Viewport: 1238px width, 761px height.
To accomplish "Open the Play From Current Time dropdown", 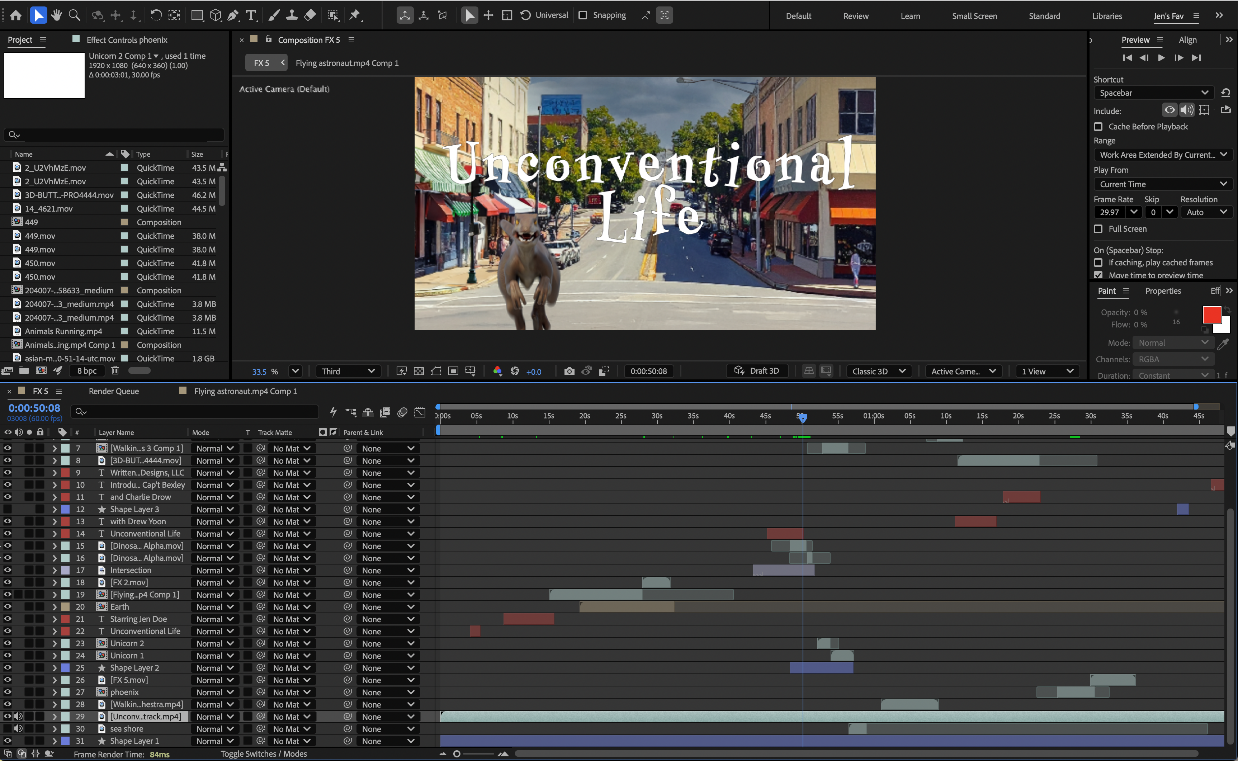I will pyautogui.click(x=1163, y=184).
